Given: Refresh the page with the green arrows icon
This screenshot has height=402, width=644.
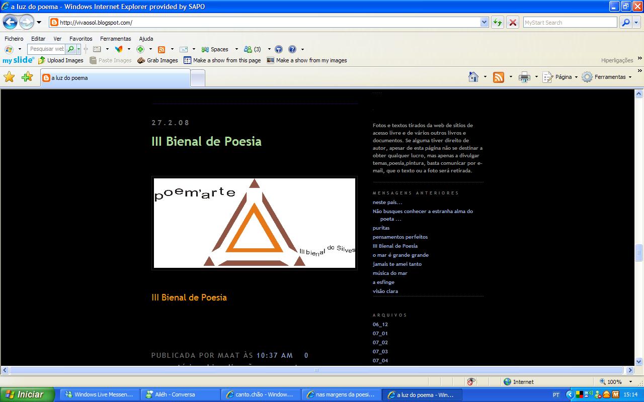Looking at the screenshot, I should tap(498, 23).
